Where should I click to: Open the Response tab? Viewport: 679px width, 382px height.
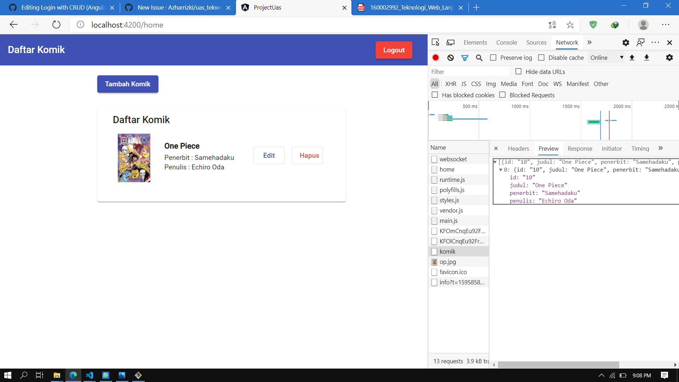tap(580, 149)
